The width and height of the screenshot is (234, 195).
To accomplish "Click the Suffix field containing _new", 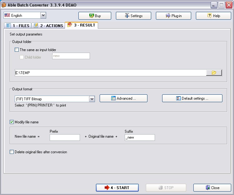I will pyautogui.click(x=140, y=137).
